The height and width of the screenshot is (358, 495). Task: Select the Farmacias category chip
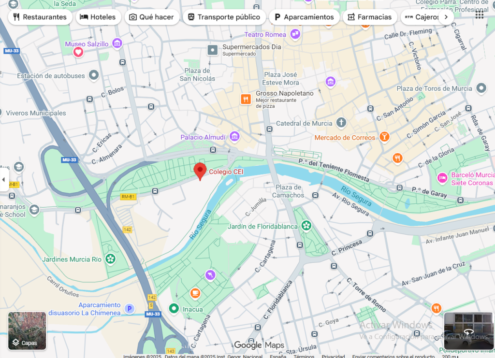370,17
